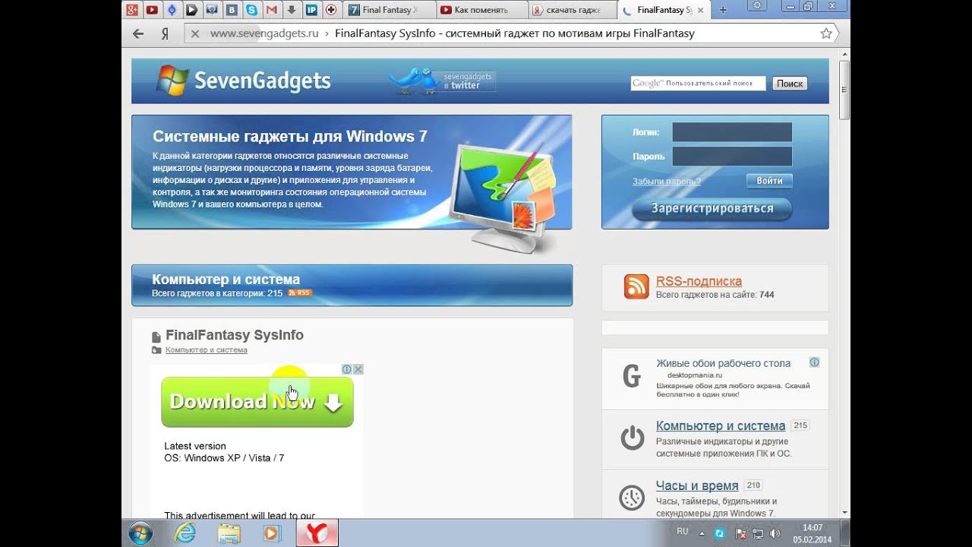The height and width of the screenshot is (547, 972).
Task: Click the Yandex 'Я' home icon
Action: tap(165, 33)
